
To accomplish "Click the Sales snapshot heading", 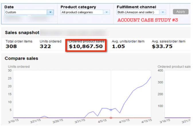I will click(22, 33).
